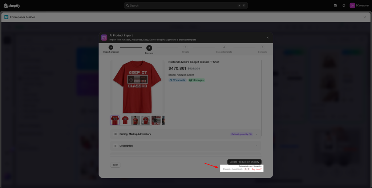Open the notifications bell
The height and width of the screenshot is (188, 372).
click(x=344, y=5)
